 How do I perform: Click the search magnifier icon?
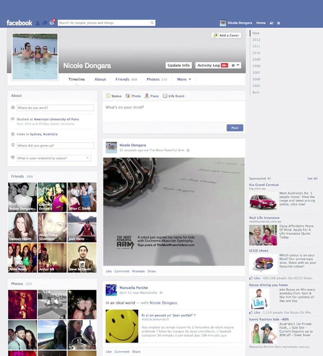click(x=152, y=23)
